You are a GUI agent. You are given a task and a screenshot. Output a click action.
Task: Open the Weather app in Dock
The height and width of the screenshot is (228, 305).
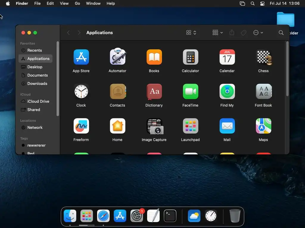click(194, 216)
